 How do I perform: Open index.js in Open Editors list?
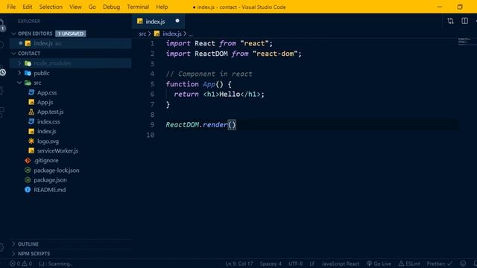tap(71, 43)
